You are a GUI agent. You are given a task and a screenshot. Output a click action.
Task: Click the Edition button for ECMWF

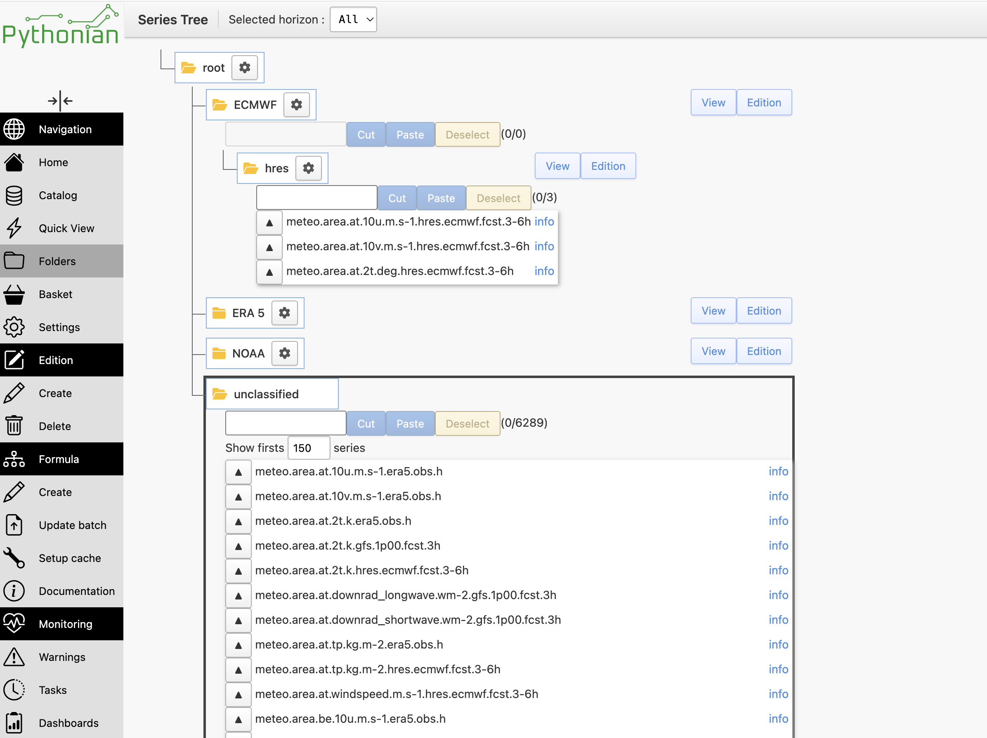(764, 103)
